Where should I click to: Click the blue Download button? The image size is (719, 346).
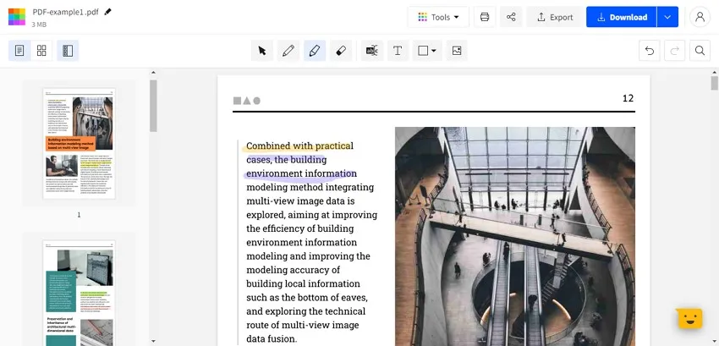tap(622, 17)
